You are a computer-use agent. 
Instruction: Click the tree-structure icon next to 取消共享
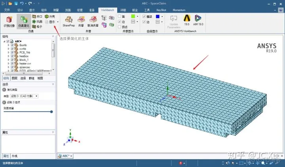pos(104,18)
